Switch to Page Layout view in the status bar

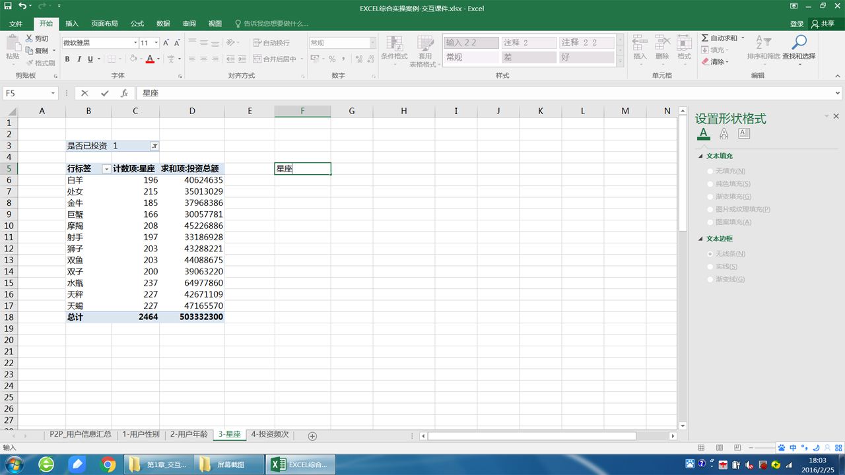click(720, 448)
